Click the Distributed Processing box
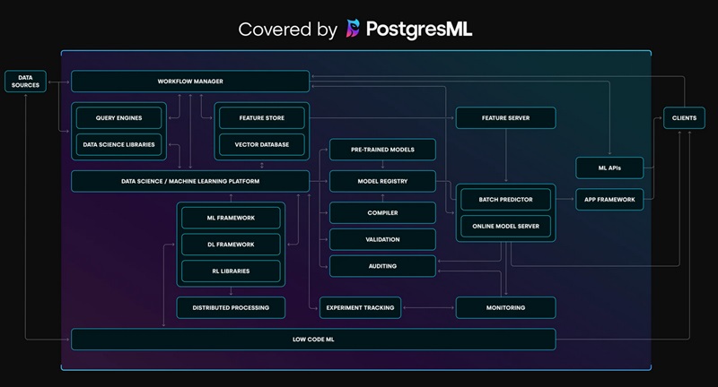The width and height of the screenshot is (718, 387). pyautogui.click(x=231, y=307)
